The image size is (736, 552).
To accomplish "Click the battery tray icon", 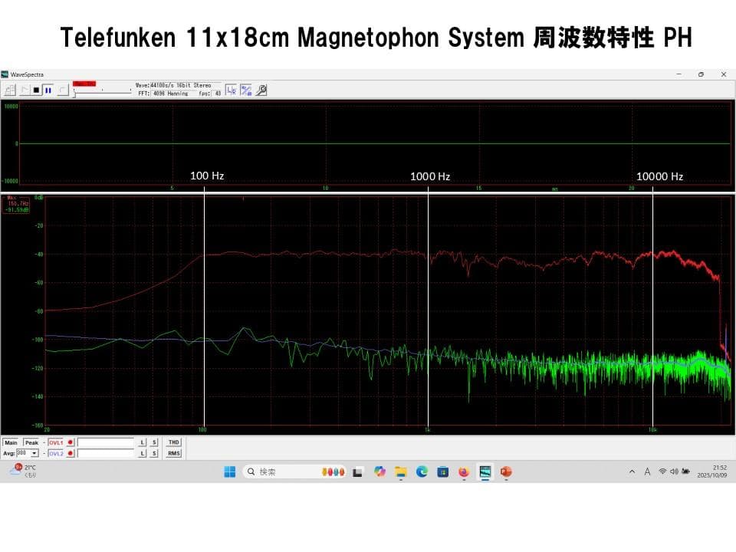I will [685, 472].
